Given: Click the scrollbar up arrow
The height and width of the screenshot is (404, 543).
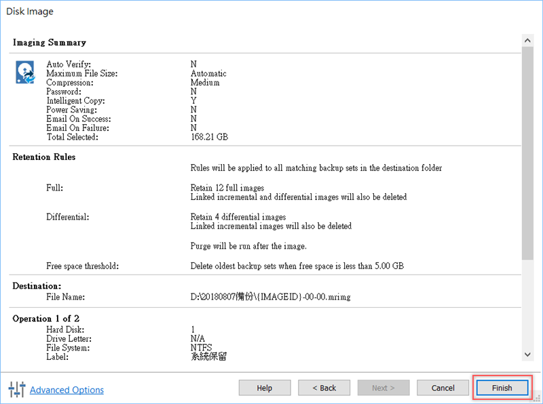Looking at the screenshot, I should pos(527,41).
